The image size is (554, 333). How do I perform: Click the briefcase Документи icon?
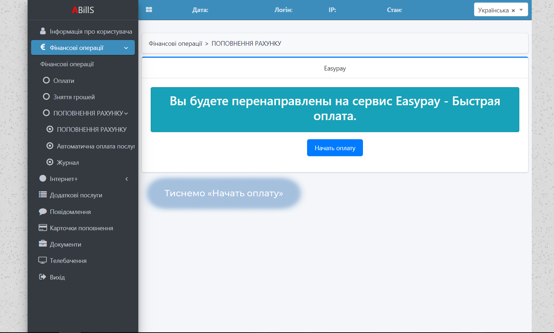pos(43,243)
